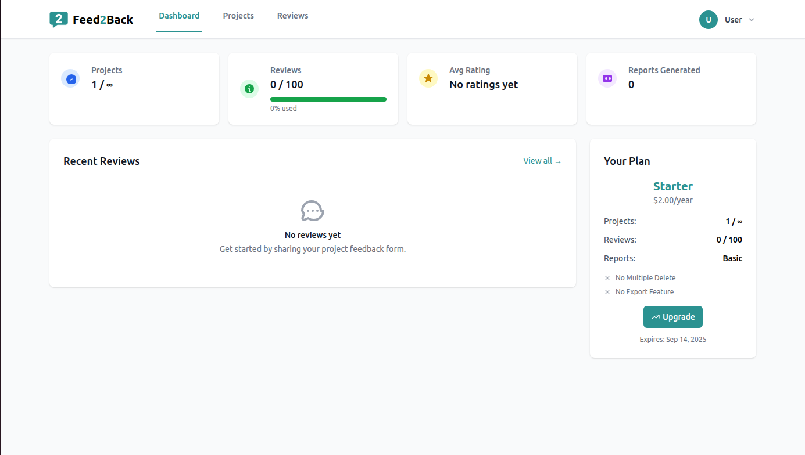Click the '0' Reports Generated count
Viewport: 805px width, 455px height.
(631, 85)
